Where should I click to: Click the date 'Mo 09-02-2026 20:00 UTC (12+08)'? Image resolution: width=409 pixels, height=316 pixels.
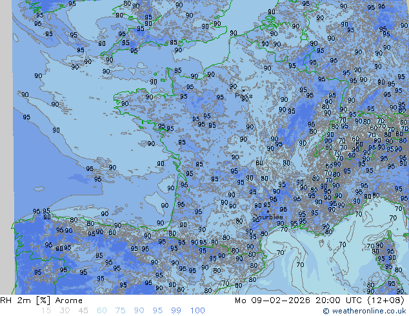point(320,301)
